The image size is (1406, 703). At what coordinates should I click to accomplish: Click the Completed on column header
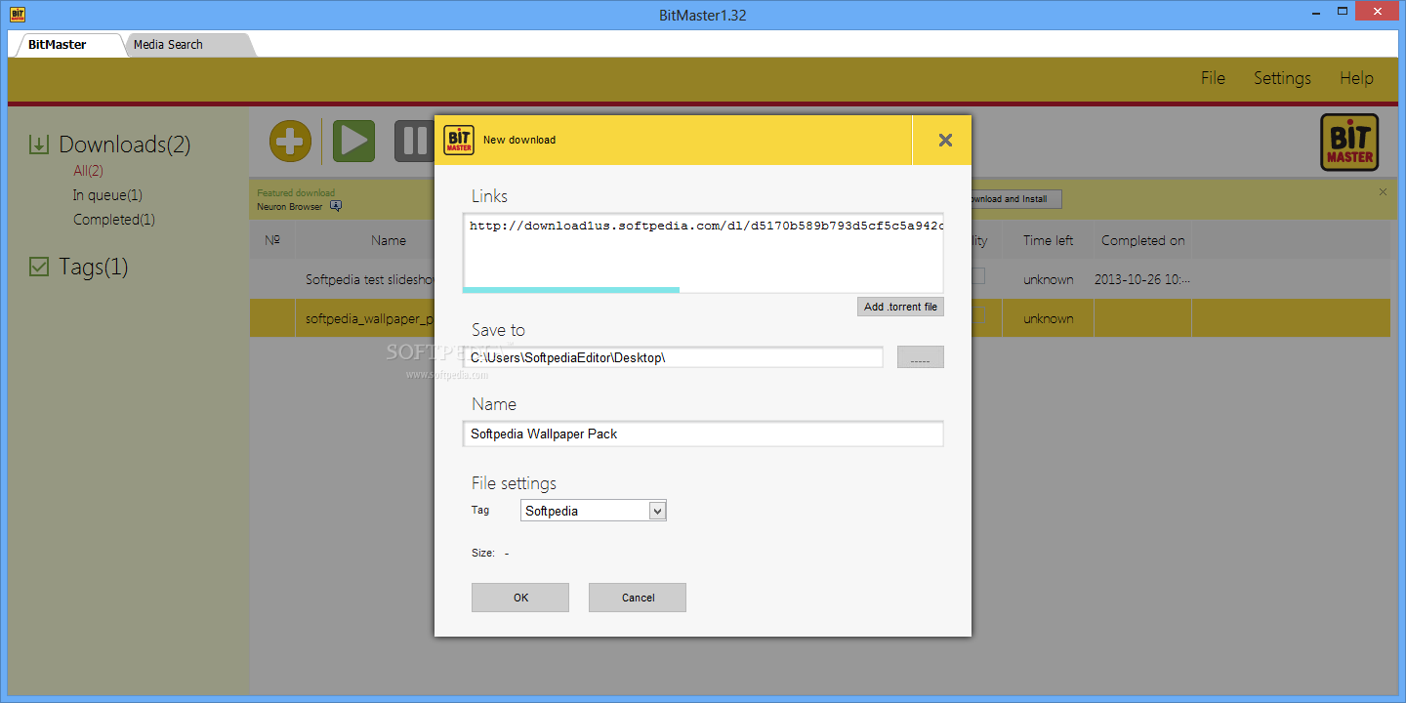(1143, 240)
